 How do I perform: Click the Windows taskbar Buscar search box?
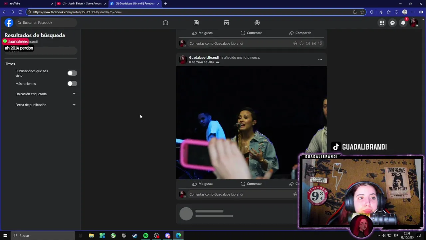click(43, 236)
